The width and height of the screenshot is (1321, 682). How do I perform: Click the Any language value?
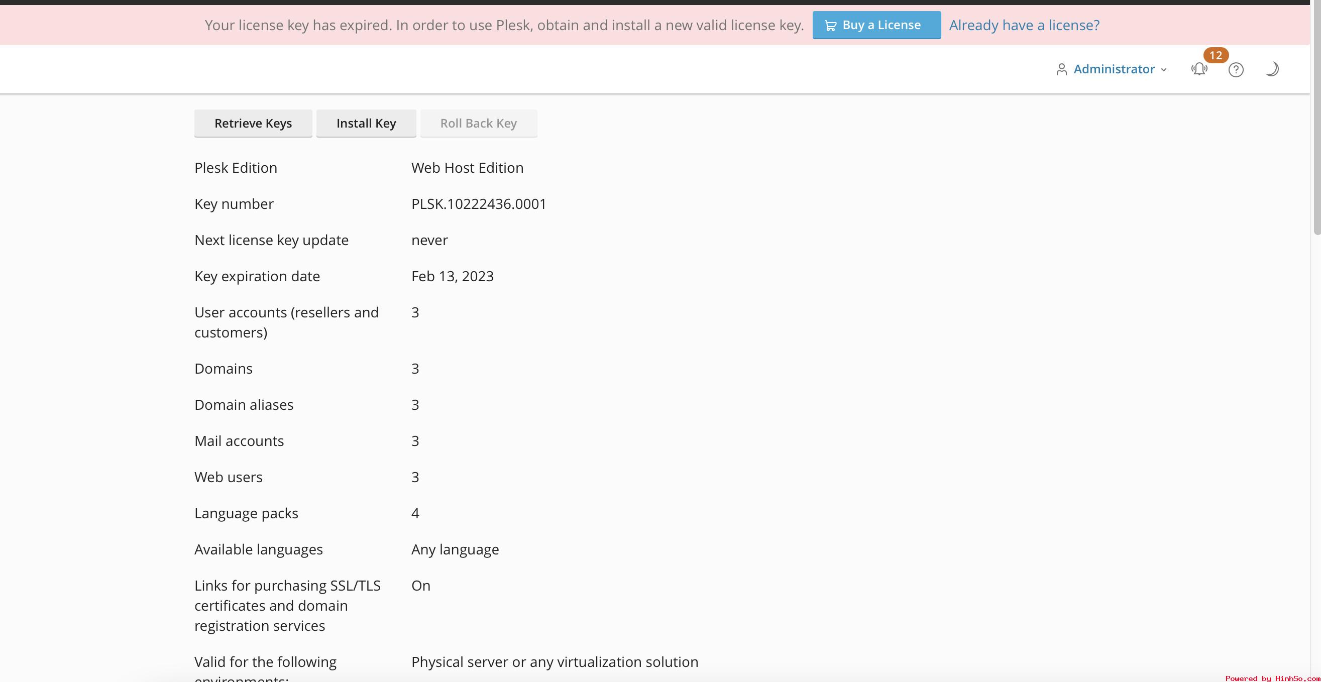coord(455,550)
